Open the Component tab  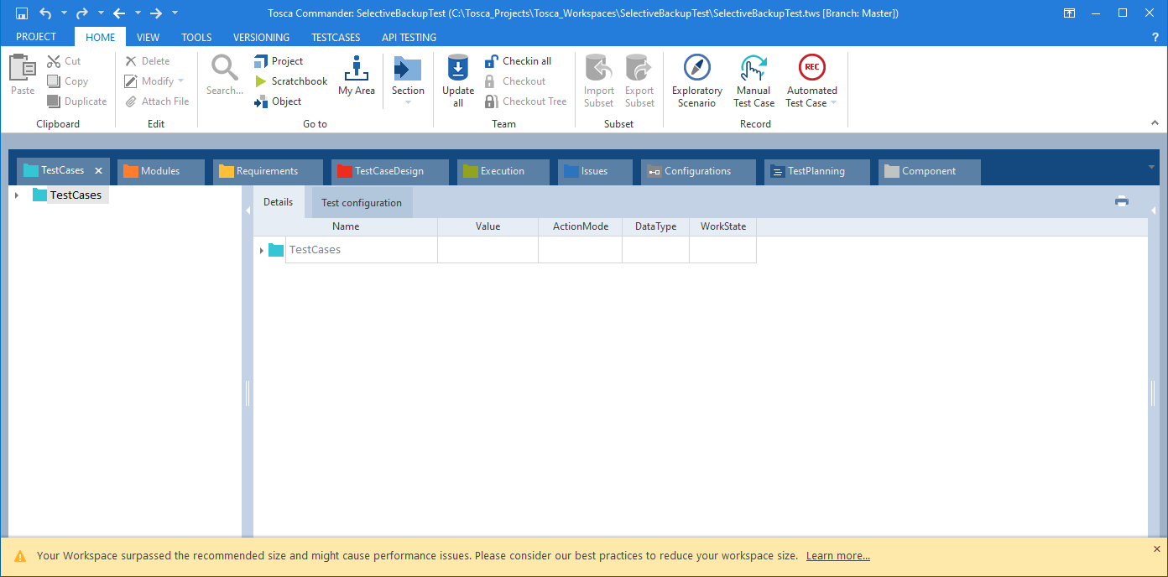pyautogui.click(x=929, y=171)
